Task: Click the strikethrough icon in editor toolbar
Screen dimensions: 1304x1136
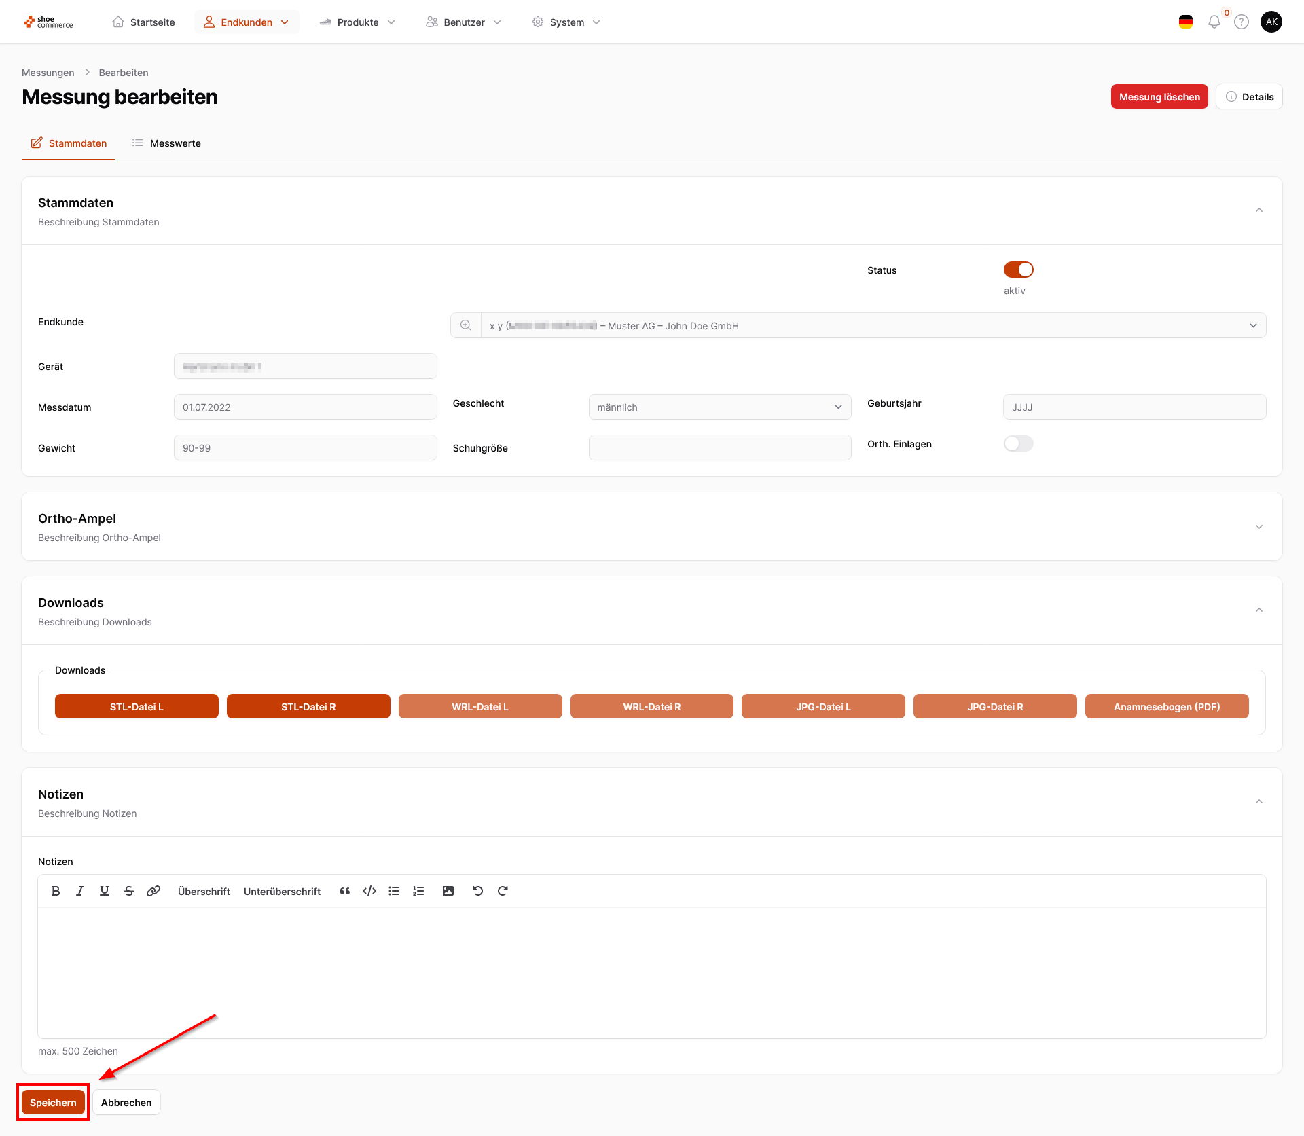Action: click(x=129, y=891)
